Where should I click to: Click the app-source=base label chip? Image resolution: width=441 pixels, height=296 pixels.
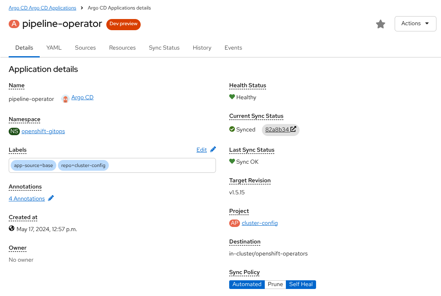[x=34, y=166]
